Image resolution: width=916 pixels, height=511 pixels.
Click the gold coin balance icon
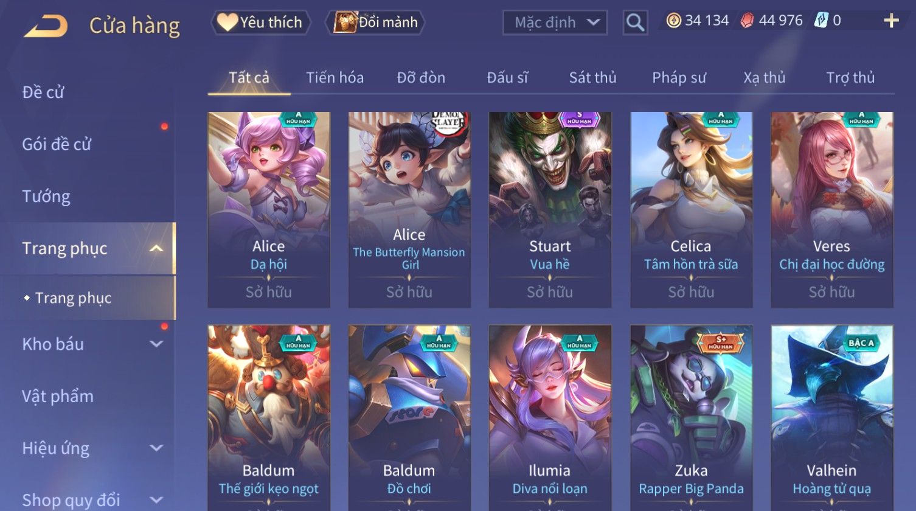673,21
